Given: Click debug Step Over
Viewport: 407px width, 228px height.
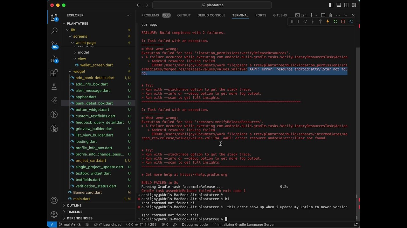Looking at the screenshot, I should tap(305, 22).
